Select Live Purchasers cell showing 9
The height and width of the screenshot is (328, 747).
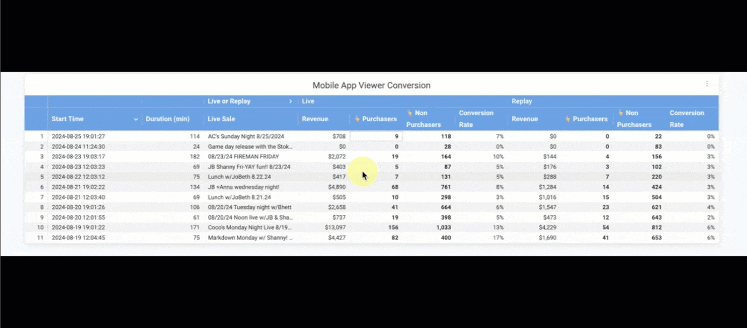[376, 136]
